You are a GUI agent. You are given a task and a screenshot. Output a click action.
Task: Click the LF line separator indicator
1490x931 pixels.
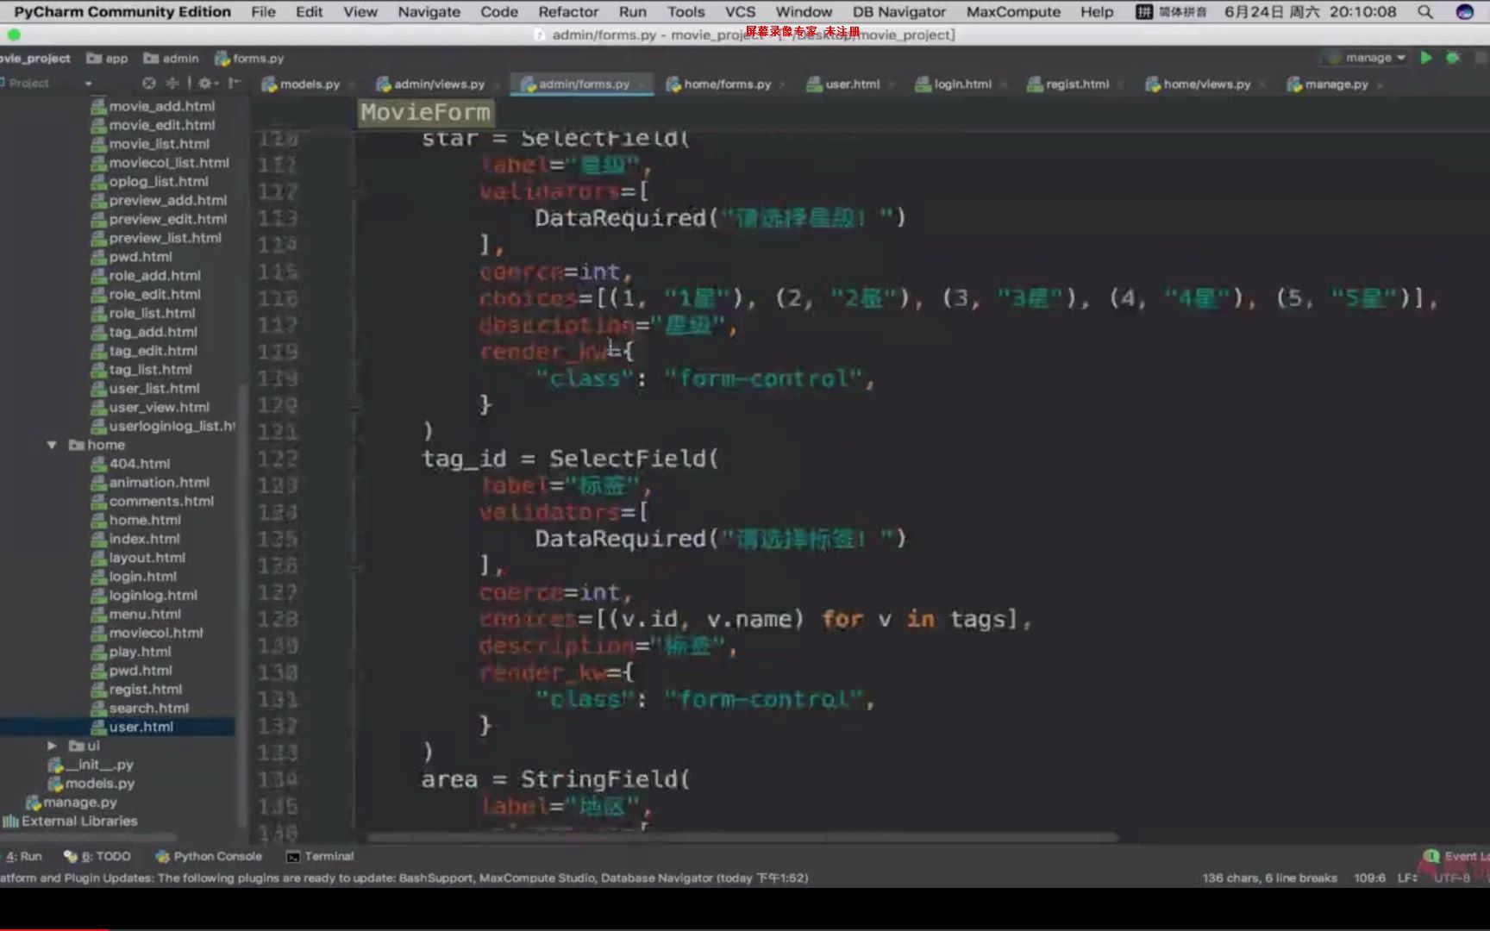pyautogui.click(x=1407, y=878)
